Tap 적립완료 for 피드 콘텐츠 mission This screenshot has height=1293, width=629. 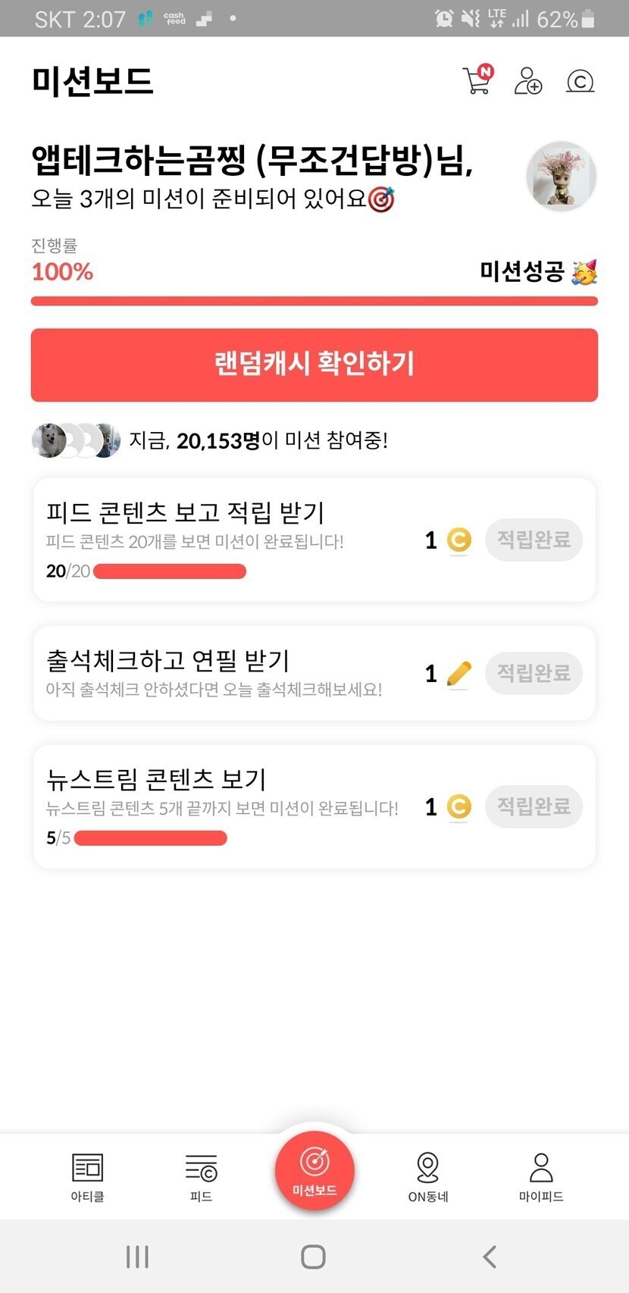click(x=534, y=540)
